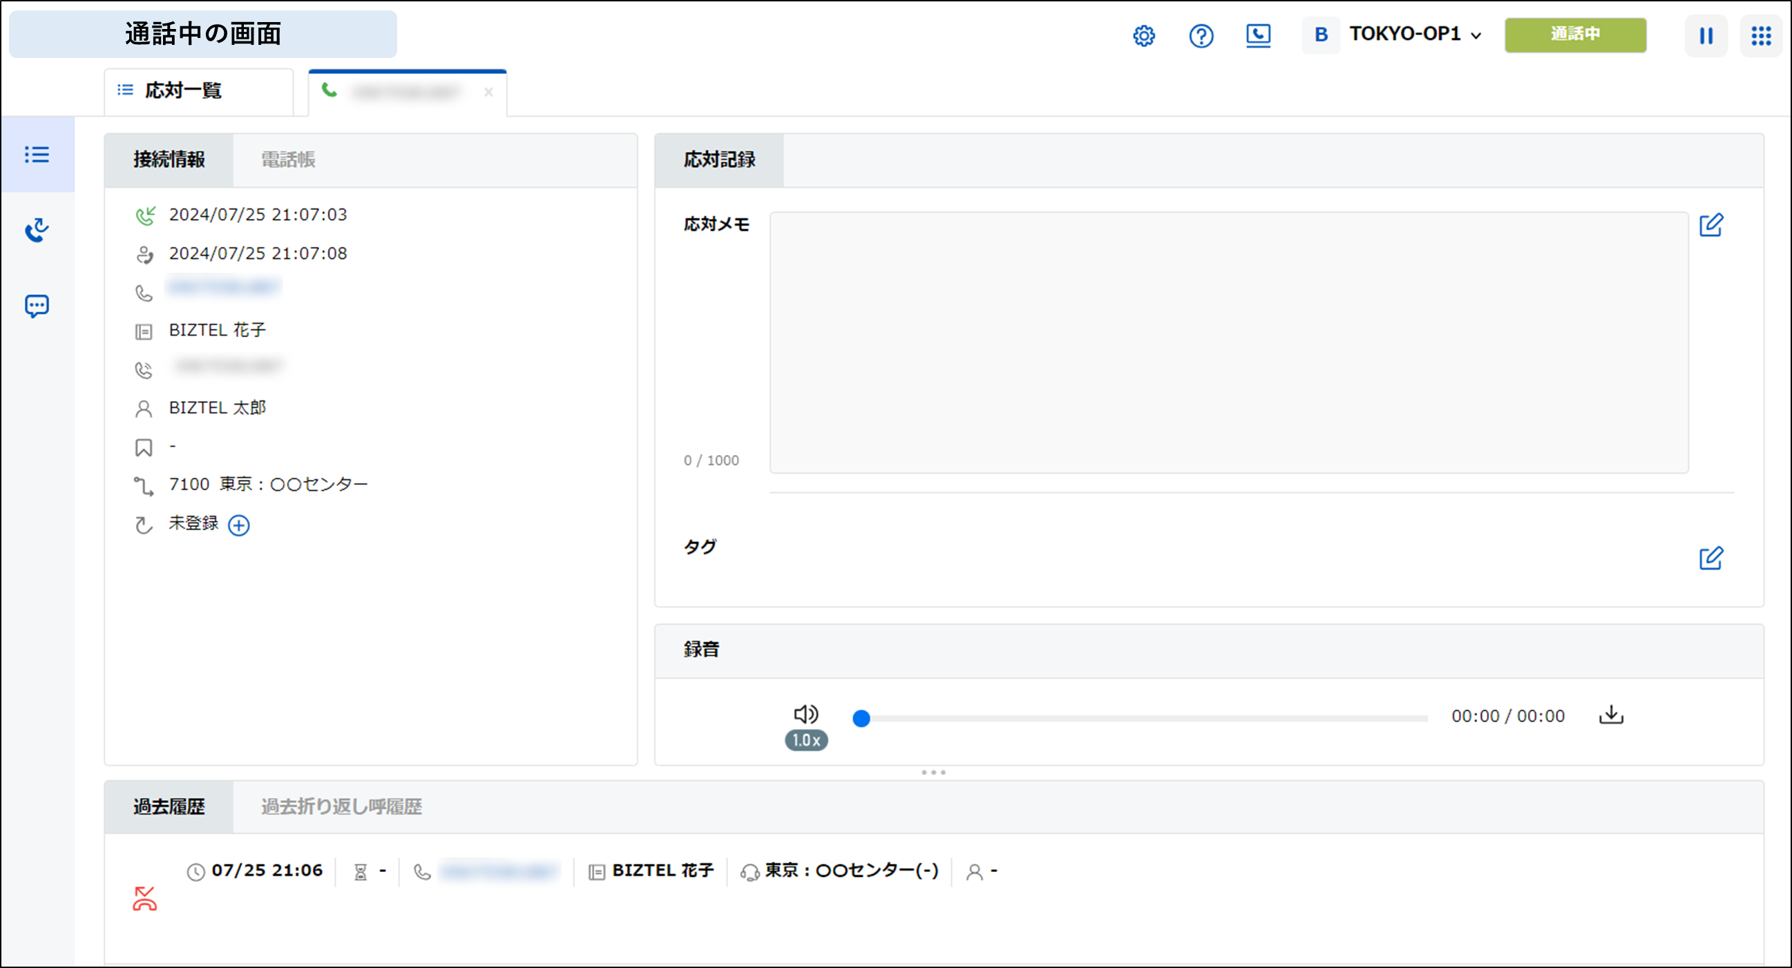Viewport: 1792px width, 968px height.
Task: Open the softphone screen icon
Action: 1258,35
